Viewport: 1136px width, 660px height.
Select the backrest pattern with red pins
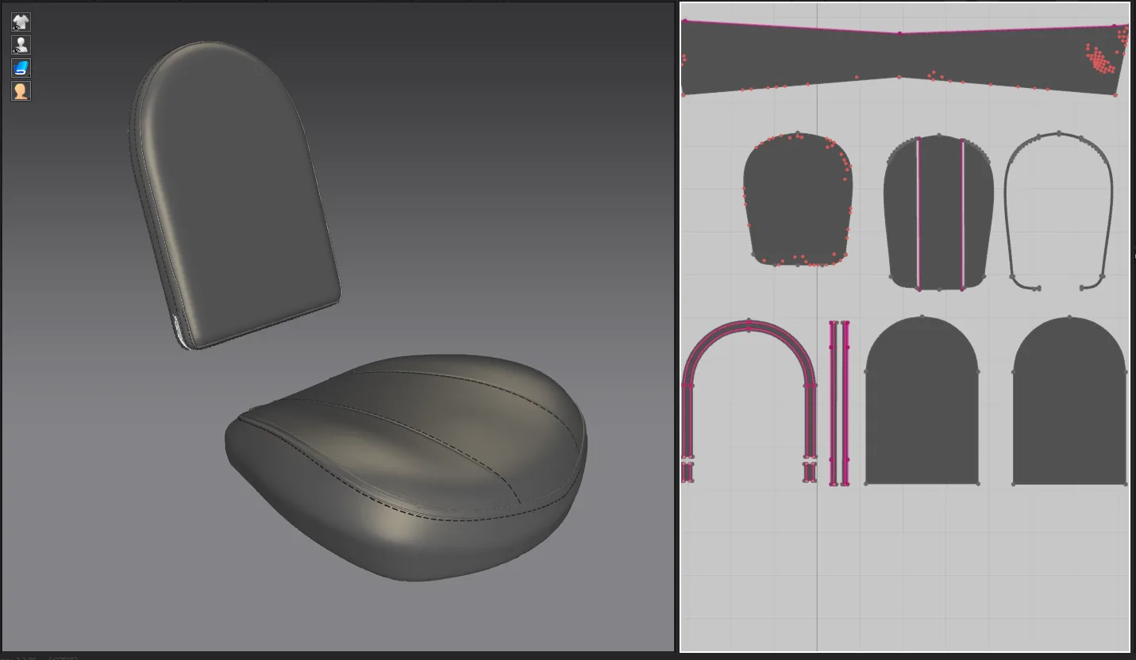(797, 199)
